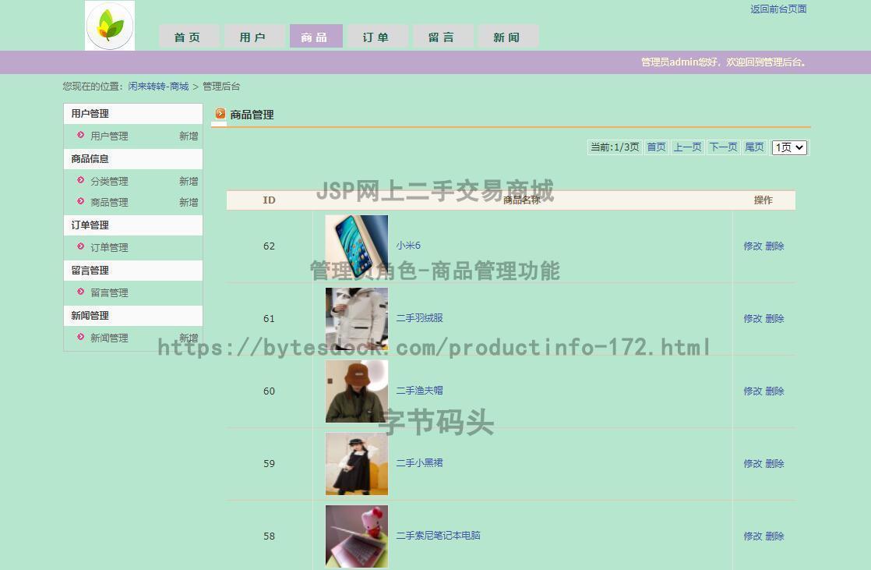Open the 小米6 product detail link

[408, 245]
